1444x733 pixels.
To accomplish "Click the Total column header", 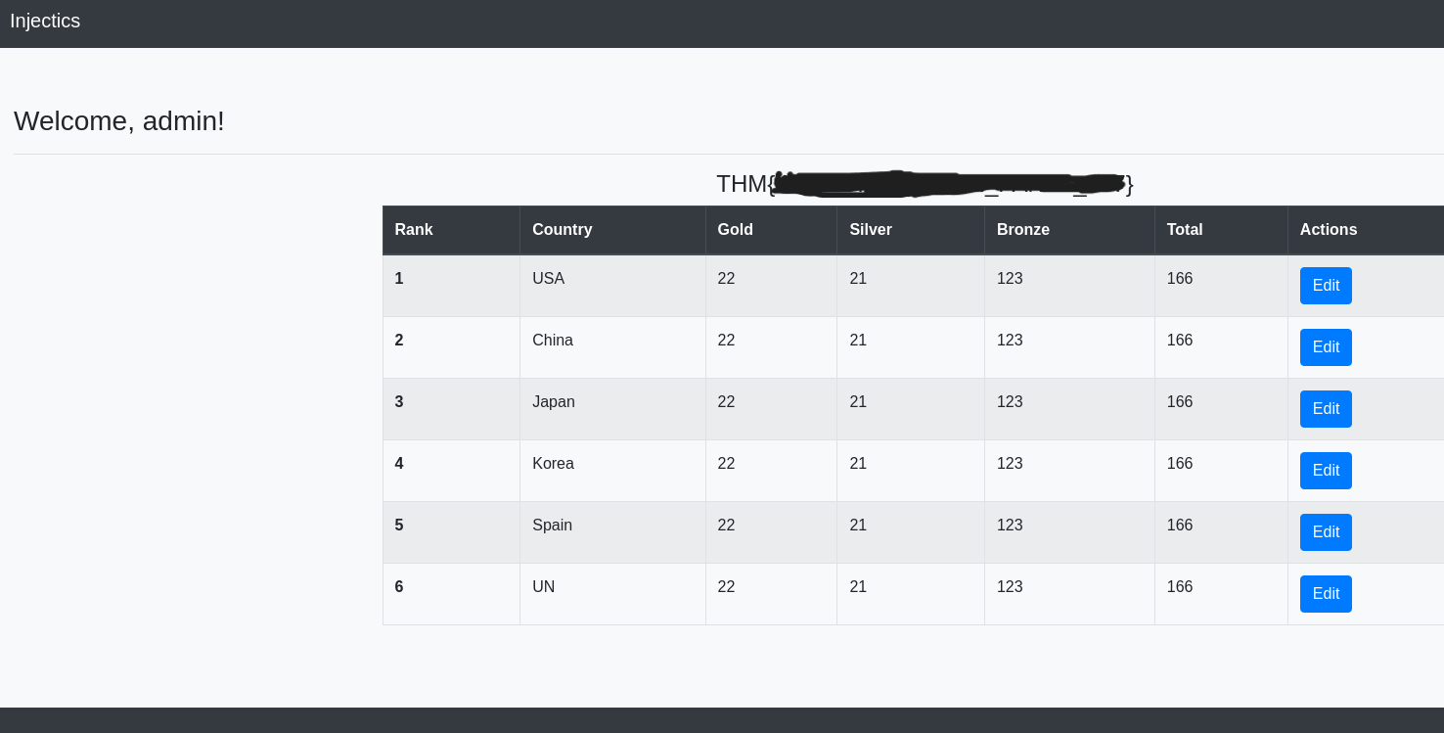I will click(1184, 230).
